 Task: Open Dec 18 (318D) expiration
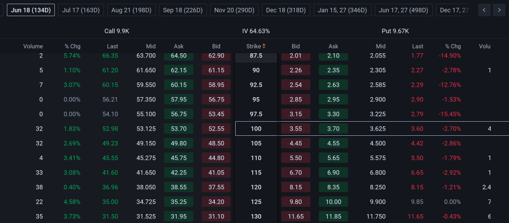tap(286, 10)
